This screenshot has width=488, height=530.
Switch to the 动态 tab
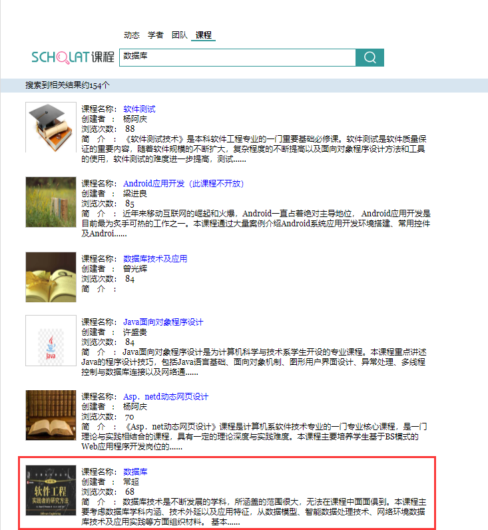tap(131, 35)
